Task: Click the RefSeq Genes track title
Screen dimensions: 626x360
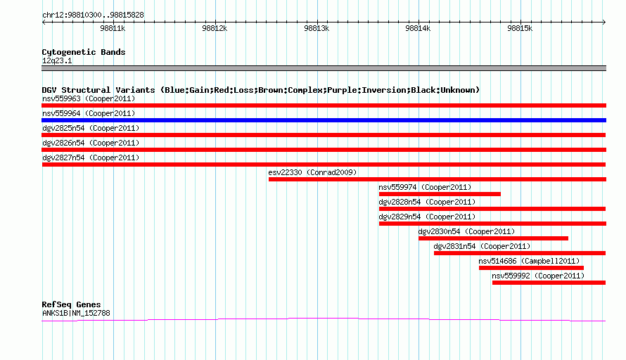Action: (71, 304)
